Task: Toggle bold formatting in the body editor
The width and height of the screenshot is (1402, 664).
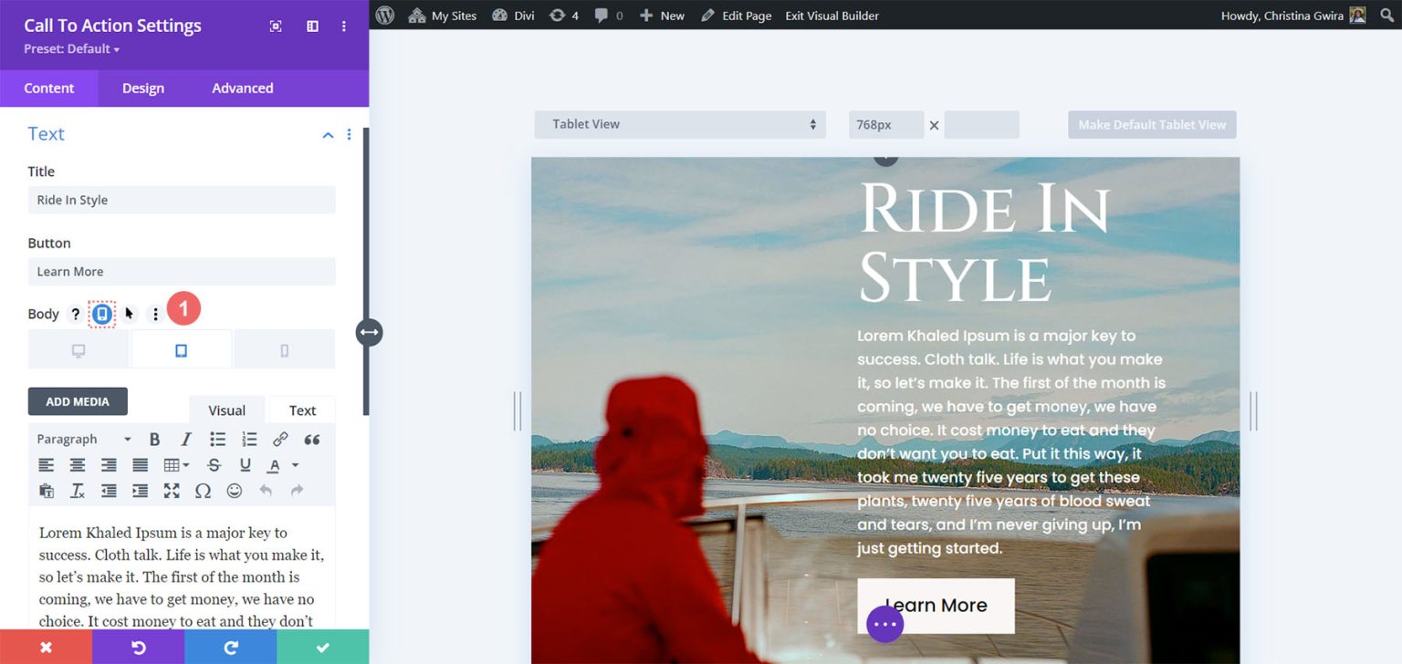Action: click(154, 439)
